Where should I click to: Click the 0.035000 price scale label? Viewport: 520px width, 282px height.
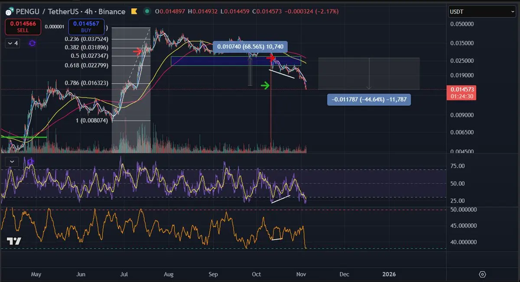(x=461, y=43)
